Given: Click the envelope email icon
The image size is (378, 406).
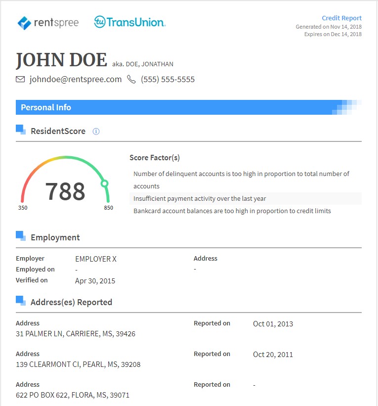Looking at the screenshot, I should [20, 79].
